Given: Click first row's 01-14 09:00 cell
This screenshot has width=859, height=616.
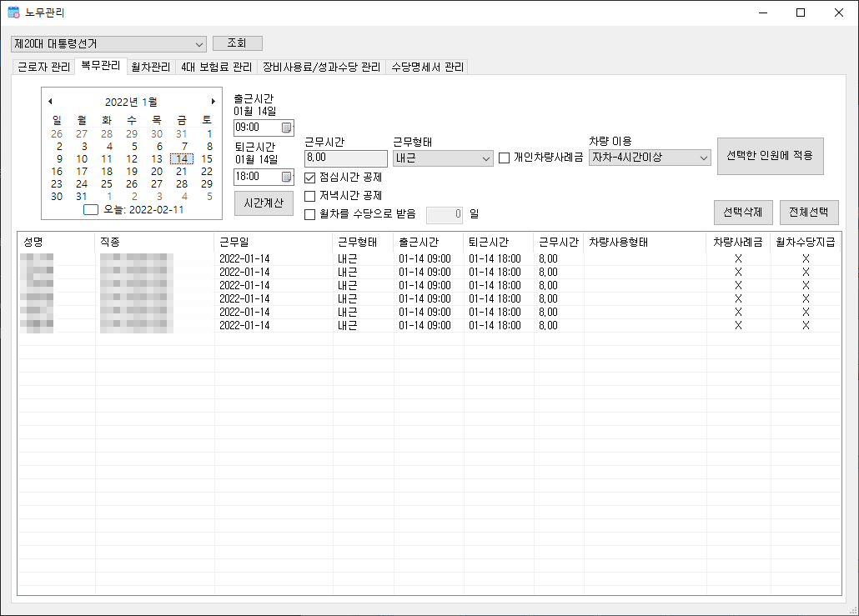Looking at the screenshot, I should (424, 259).
